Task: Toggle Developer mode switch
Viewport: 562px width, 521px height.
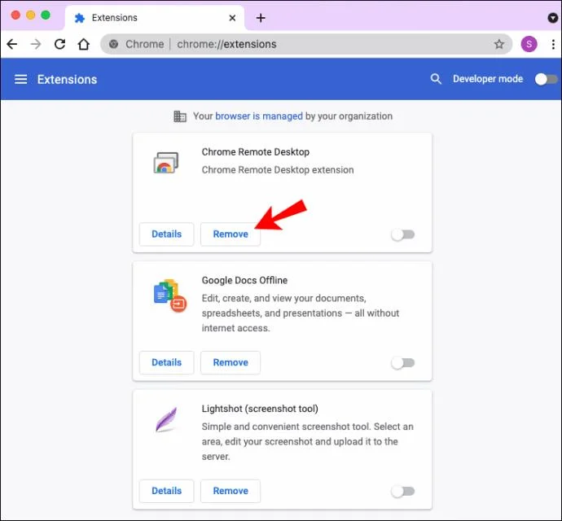Action: click(x=546, y=79)
